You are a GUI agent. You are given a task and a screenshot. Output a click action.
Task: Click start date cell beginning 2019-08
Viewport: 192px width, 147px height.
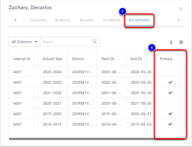[x=111, y=114]
